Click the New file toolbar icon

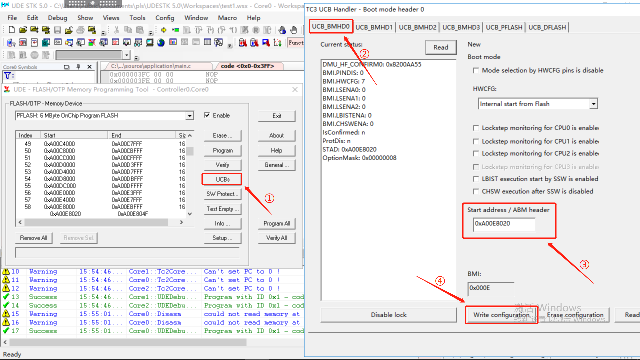pyautogui.click(x=12, y=30)
